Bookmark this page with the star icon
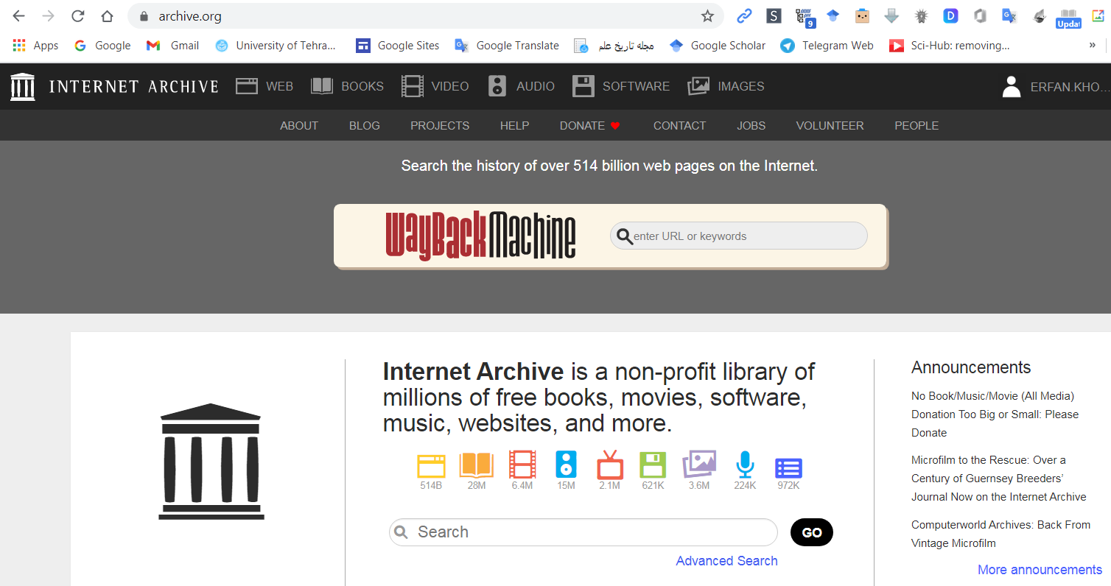 click(x=707, y=16)
